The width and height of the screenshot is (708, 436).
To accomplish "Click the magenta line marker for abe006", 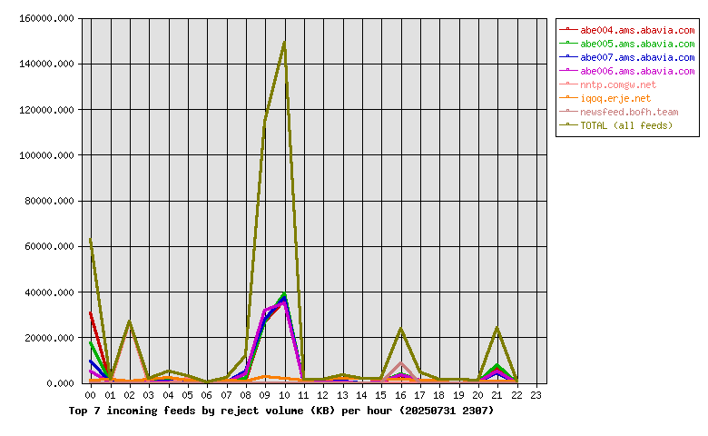I will point(568,70).
